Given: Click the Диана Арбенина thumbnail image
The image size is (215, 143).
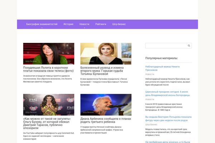Looking at the screenshot, I should pyautogui.click(x=106, y=105).
